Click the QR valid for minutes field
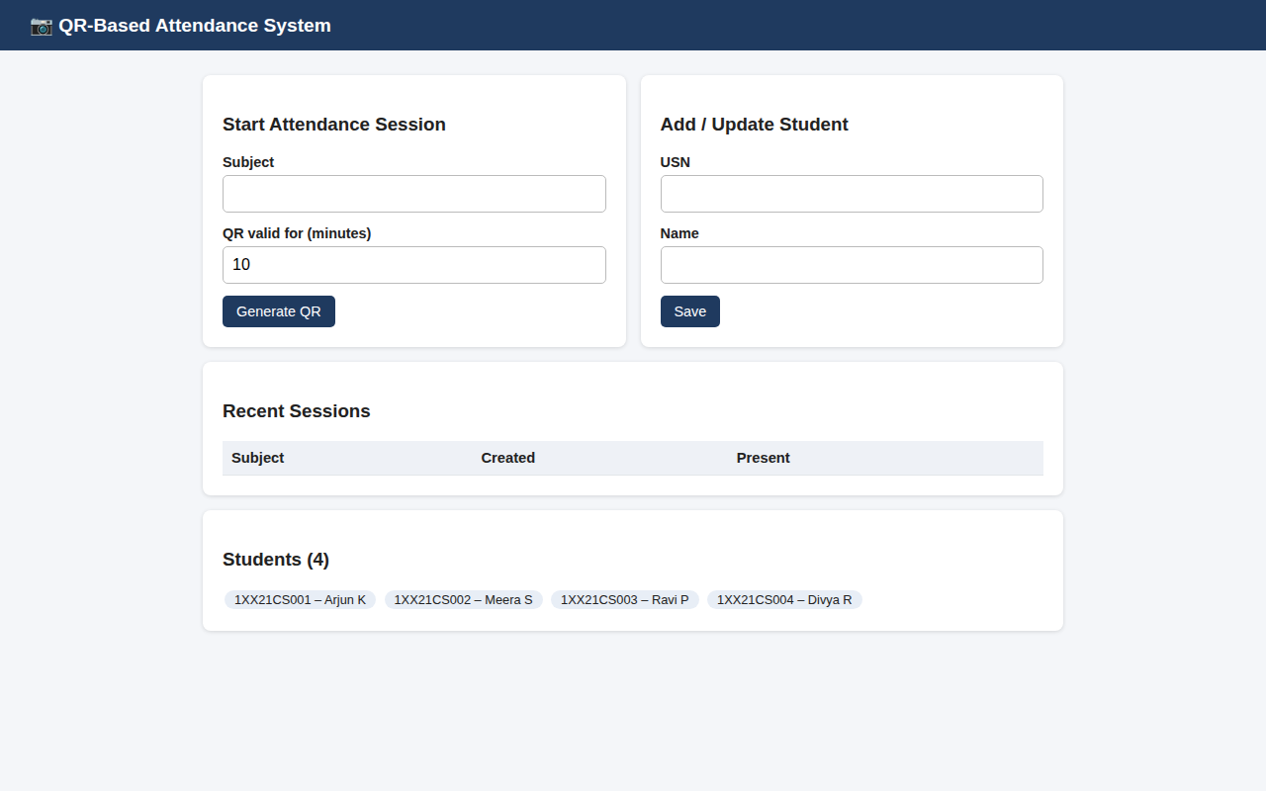 [413, 265]
